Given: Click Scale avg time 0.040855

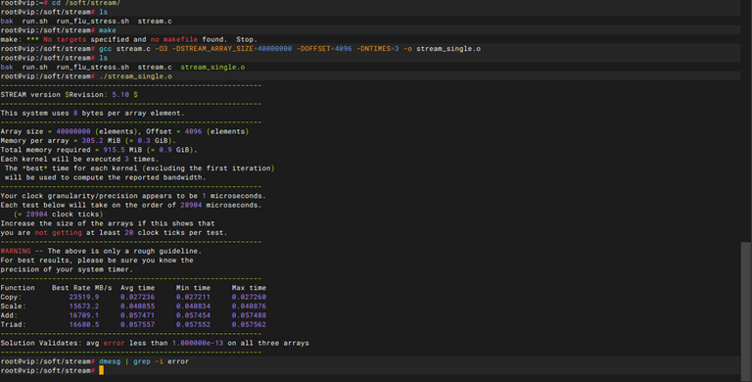Looking at the screenshot, I should coord(138,307).
